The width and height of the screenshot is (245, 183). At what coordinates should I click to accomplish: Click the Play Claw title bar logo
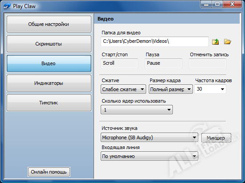[x=7, y=6]
